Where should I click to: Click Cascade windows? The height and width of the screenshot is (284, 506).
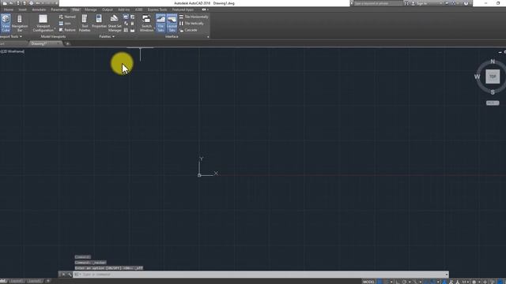coord(188,30)
